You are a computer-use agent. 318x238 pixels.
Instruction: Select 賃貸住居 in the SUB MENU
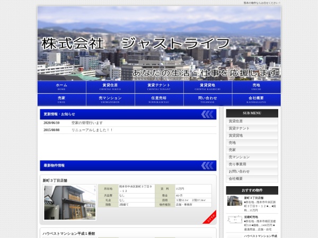click(x=252, y=121)
